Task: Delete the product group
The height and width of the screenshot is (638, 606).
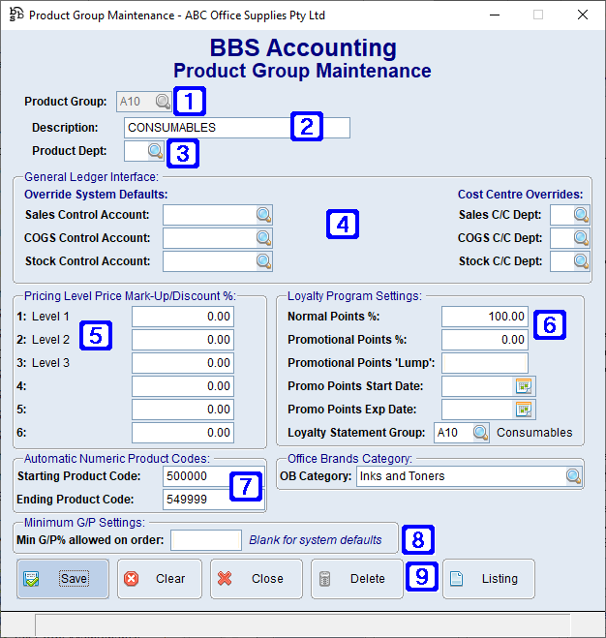Action: coord(357,579)
